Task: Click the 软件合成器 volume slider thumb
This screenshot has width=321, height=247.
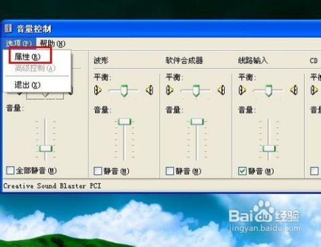Action: coord(197,122)
